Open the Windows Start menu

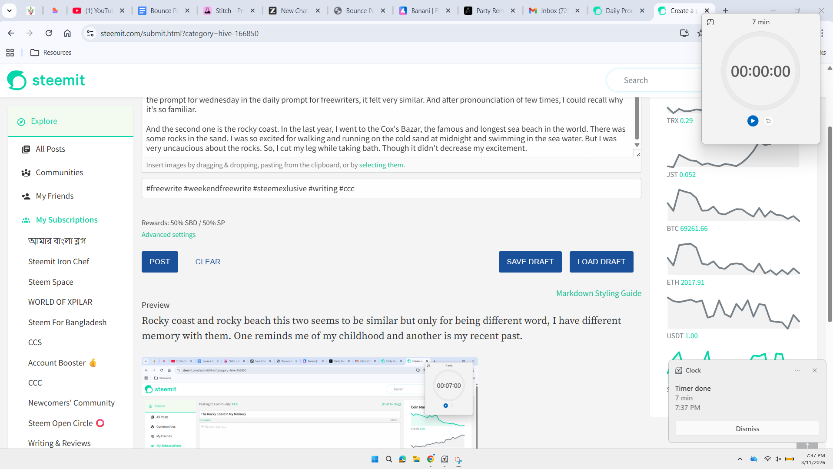tap(375, 459)
